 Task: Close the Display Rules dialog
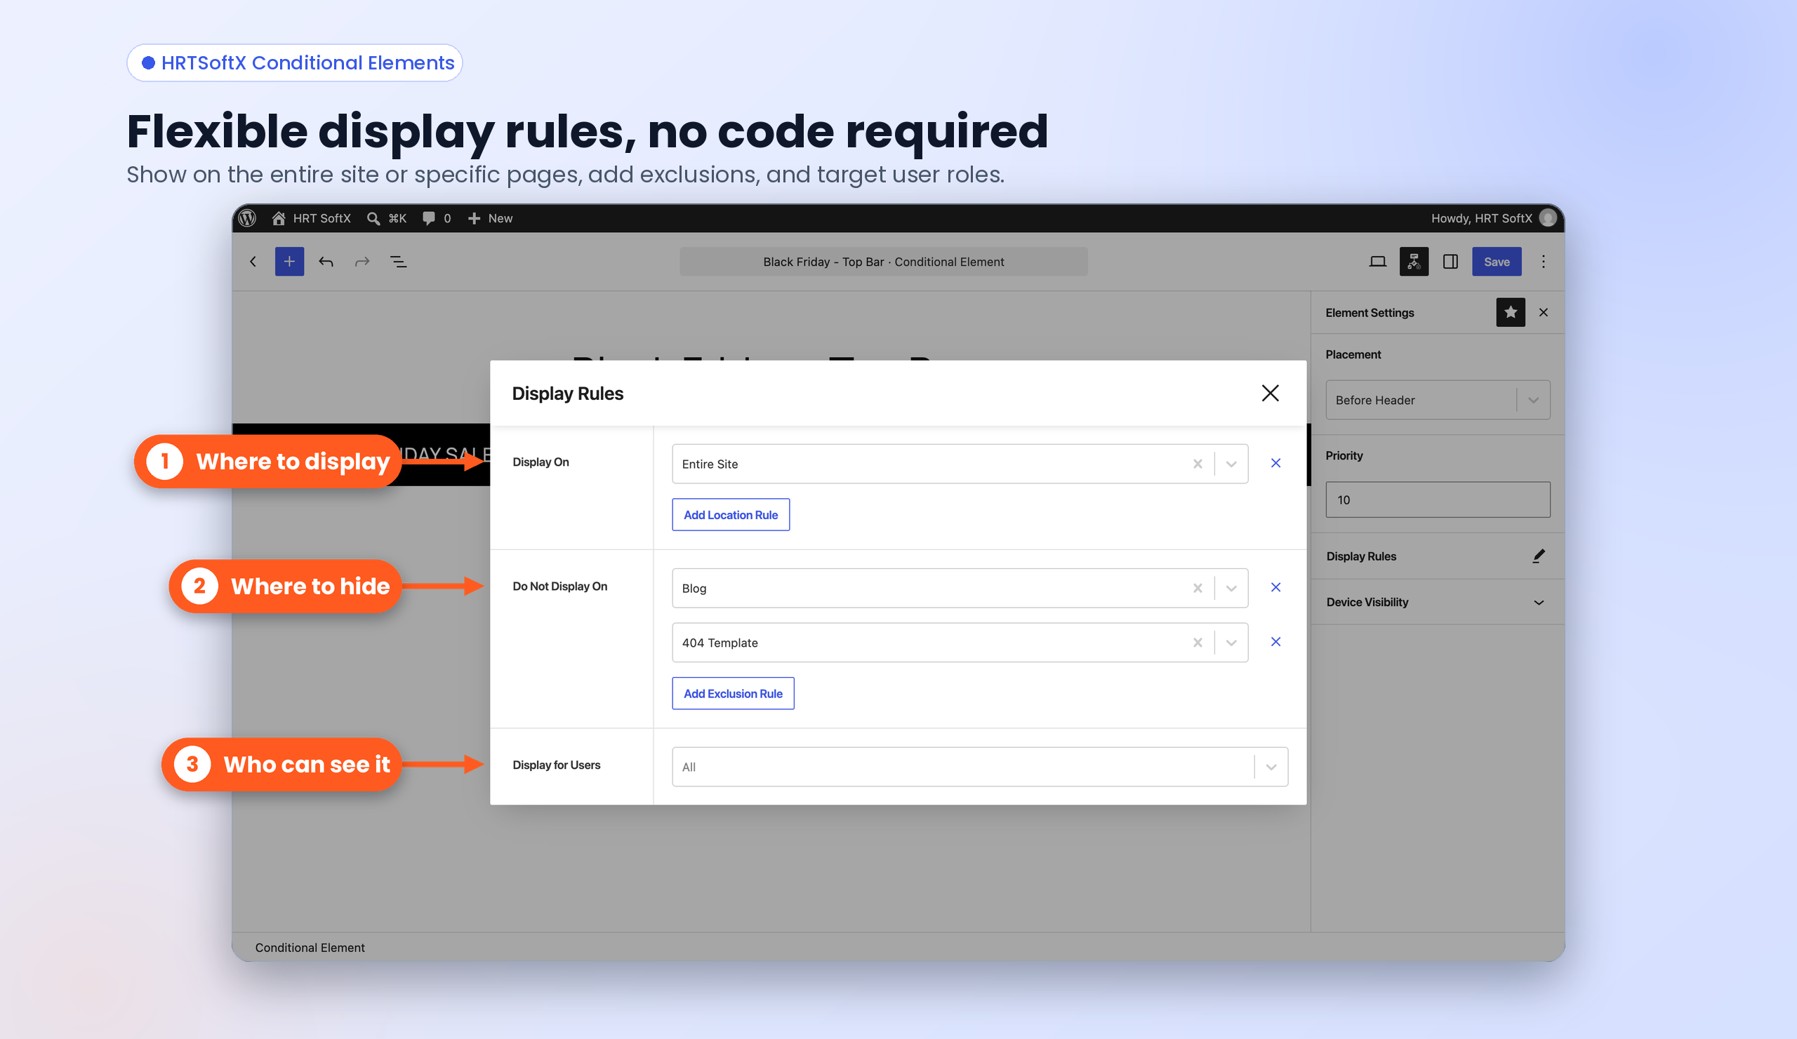coord(1270,394)
